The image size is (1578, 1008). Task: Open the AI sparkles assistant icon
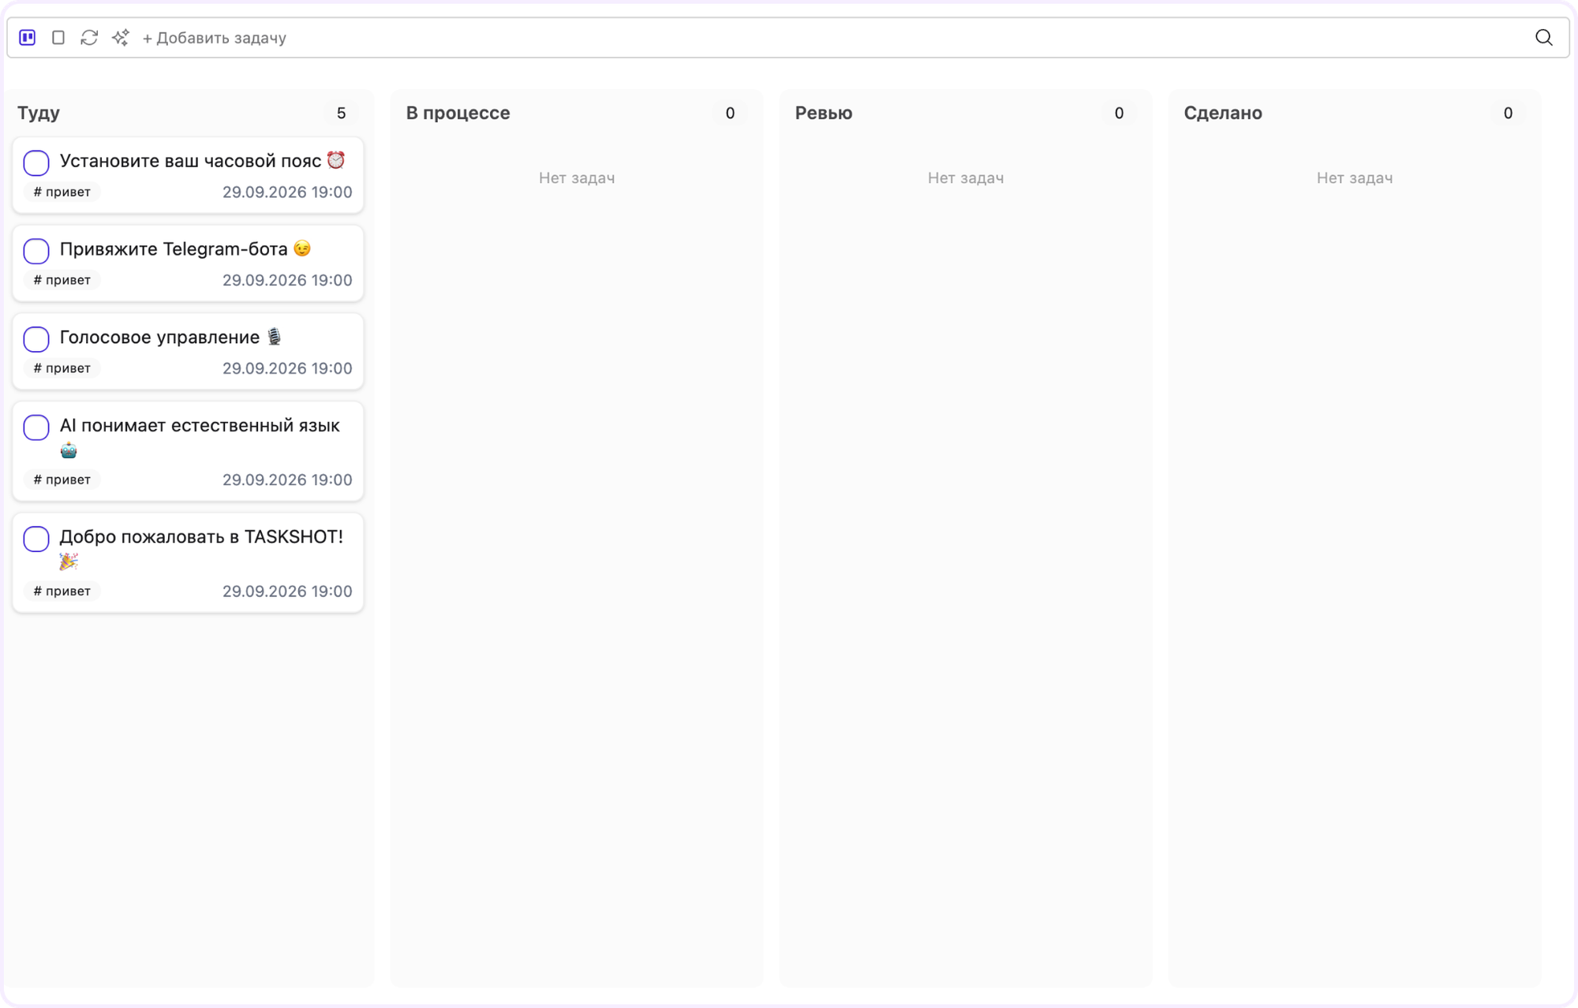tap(120, 38)
